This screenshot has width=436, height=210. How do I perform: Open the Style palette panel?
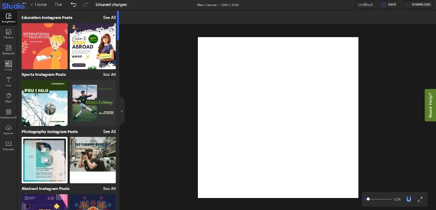9,98
